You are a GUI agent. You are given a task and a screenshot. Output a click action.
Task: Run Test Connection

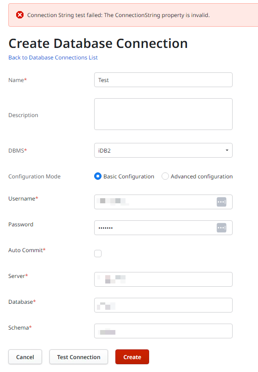[78, 357]
